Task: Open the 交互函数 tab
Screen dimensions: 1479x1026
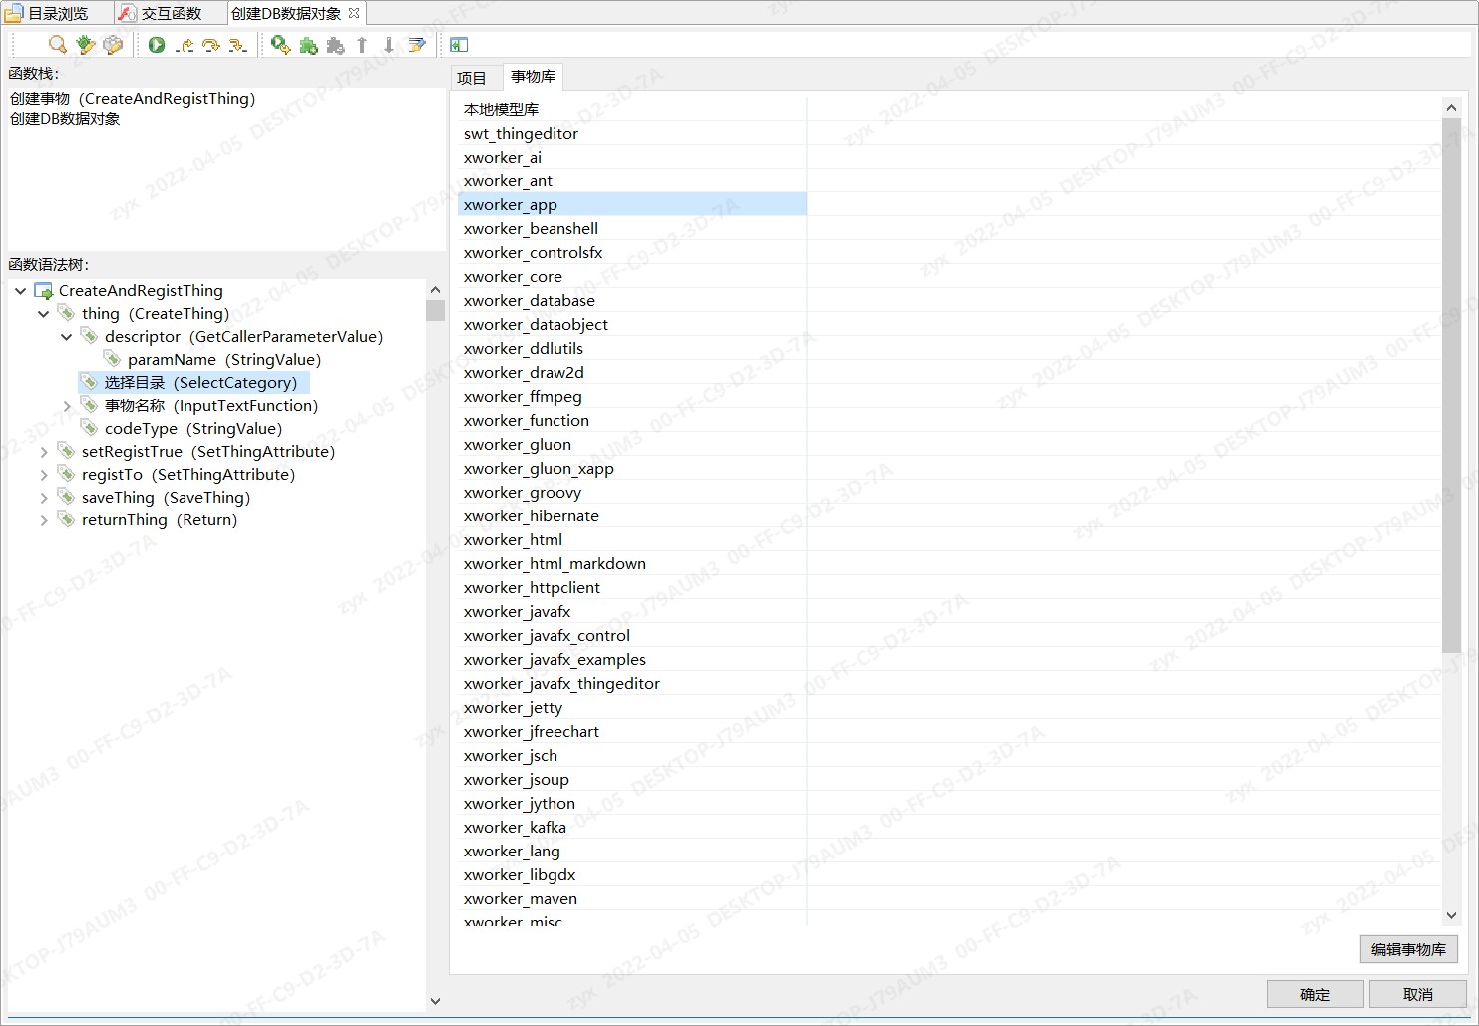Action: 168,13
